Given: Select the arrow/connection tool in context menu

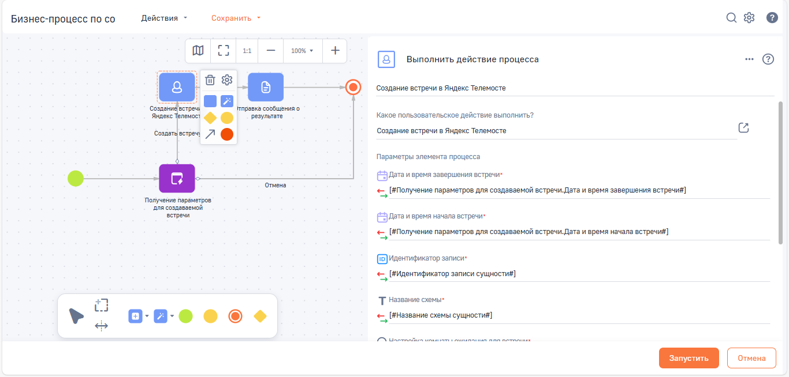Looking at the screenshot, I should click(x=210, y=134).
